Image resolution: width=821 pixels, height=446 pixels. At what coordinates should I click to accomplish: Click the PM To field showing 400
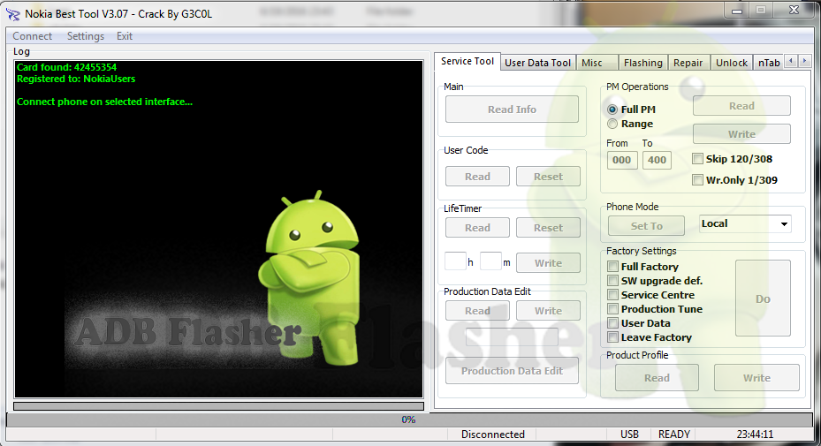657,160
